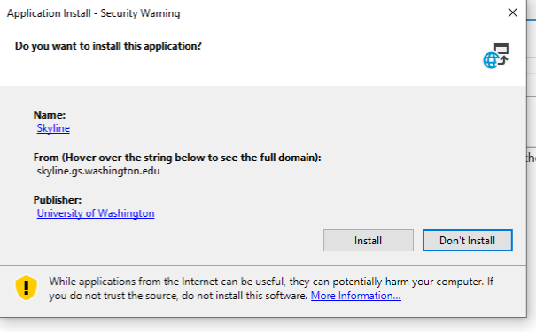Click the upward arrow on the install icon
The image size is (536, 332).
click(x=503, y=60)
